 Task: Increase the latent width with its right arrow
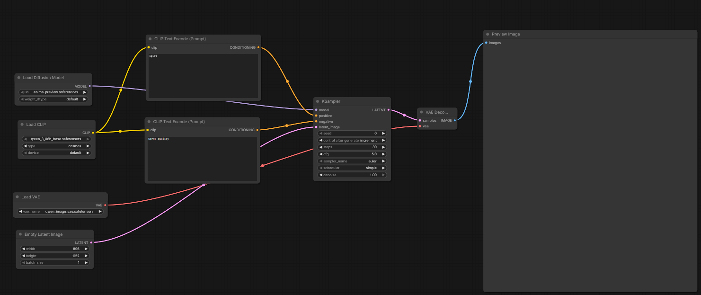86,249
